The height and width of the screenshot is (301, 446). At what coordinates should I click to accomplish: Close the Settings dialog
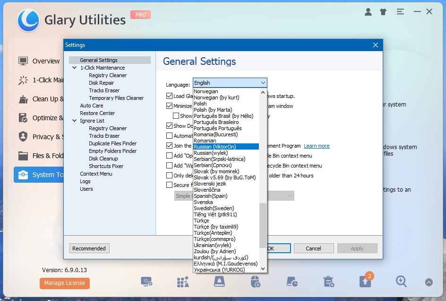pos(376,45)
